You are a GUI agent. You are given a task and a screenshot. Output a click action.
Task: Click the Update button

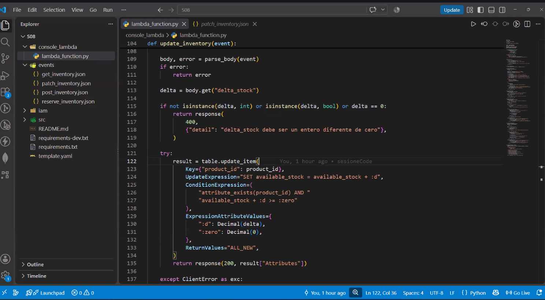coord(452,10)
